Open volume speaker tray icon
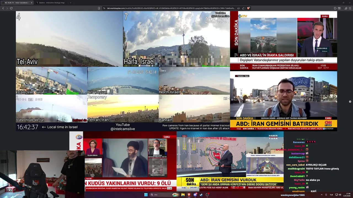Image resolution: width=353 pixels, height=198 pixels. click(x=340, y=195)
